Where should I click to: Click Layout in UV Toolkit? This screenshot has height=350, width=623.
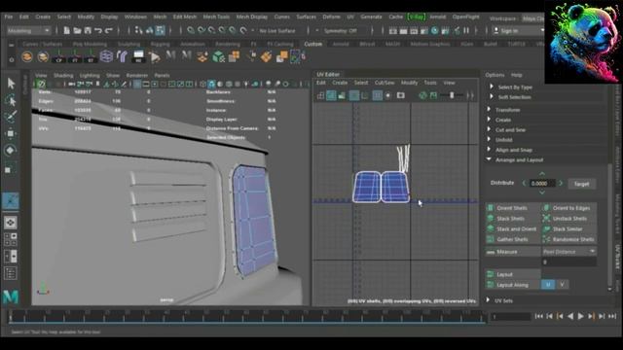(x=513, y=274)
